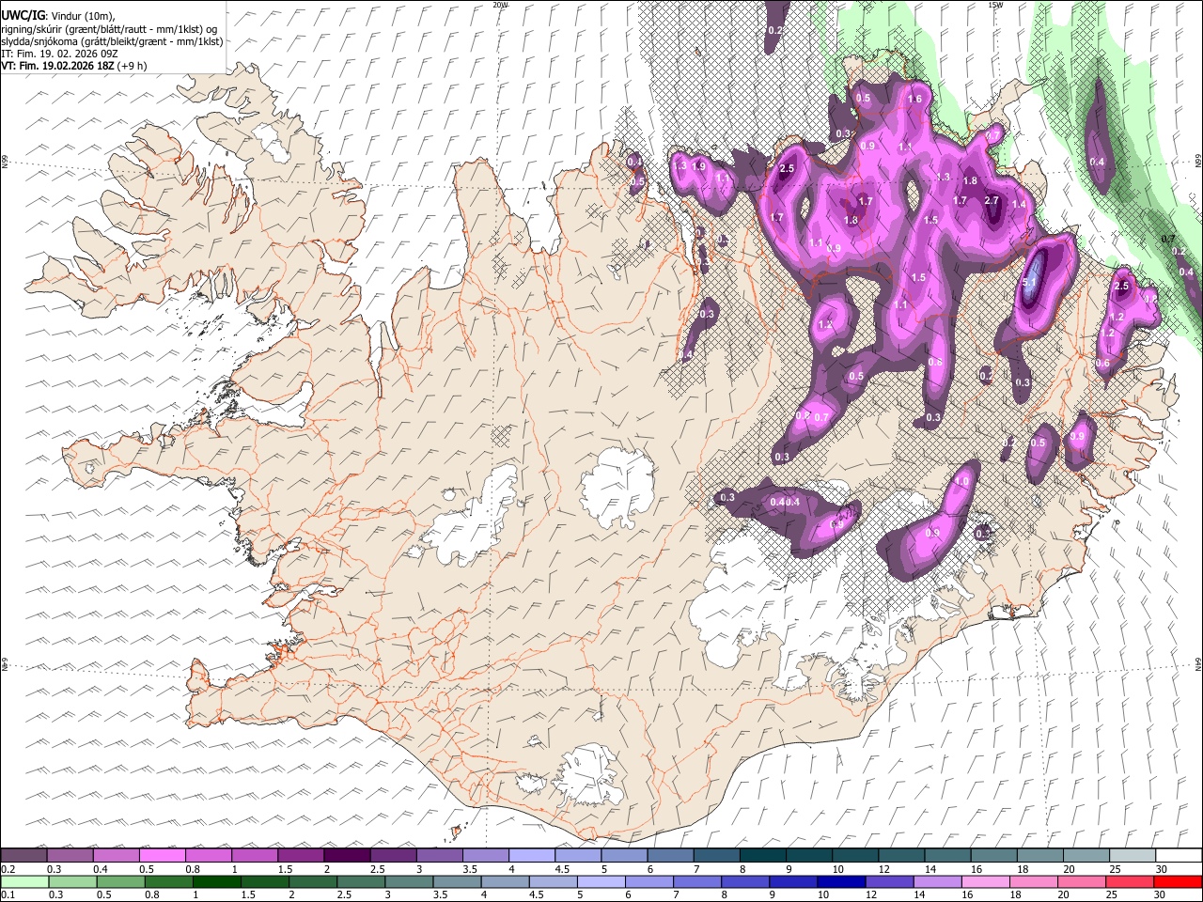The image size is (1203, 902).
Task: Click the bright red rain swatch after 30
Action: [x=1179, y=881]
